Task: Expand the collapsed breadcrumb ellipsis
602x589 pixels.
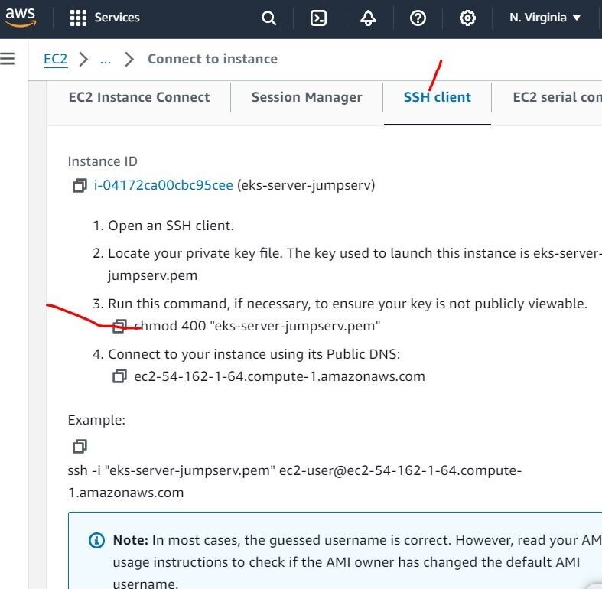Action: point(106,60)
